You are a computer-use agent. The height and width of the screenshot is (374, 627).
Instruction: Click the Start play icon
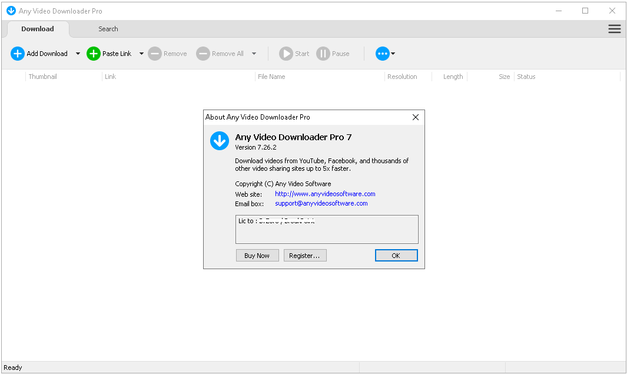[x=286, y=54]
